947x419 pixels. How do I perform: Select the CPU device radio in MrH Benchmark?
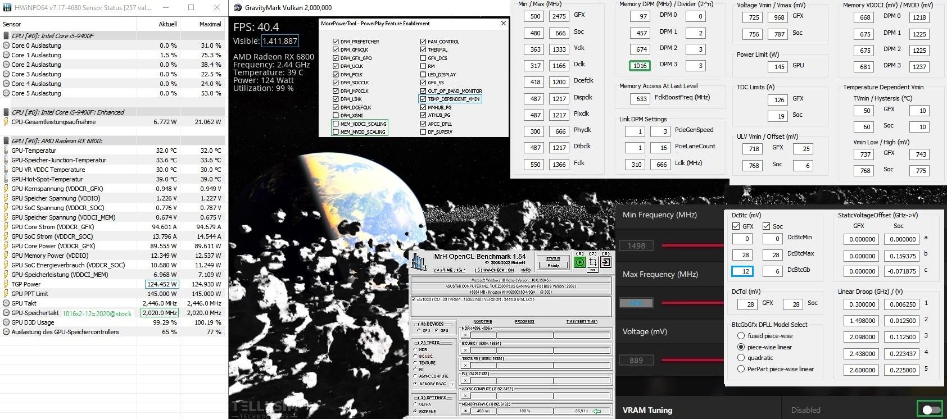click(x=419, y=330)
